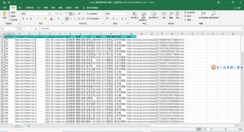244x132 pixels.
Task: Click the Save icon in quick access toolbar
Action: pos(4,2)
